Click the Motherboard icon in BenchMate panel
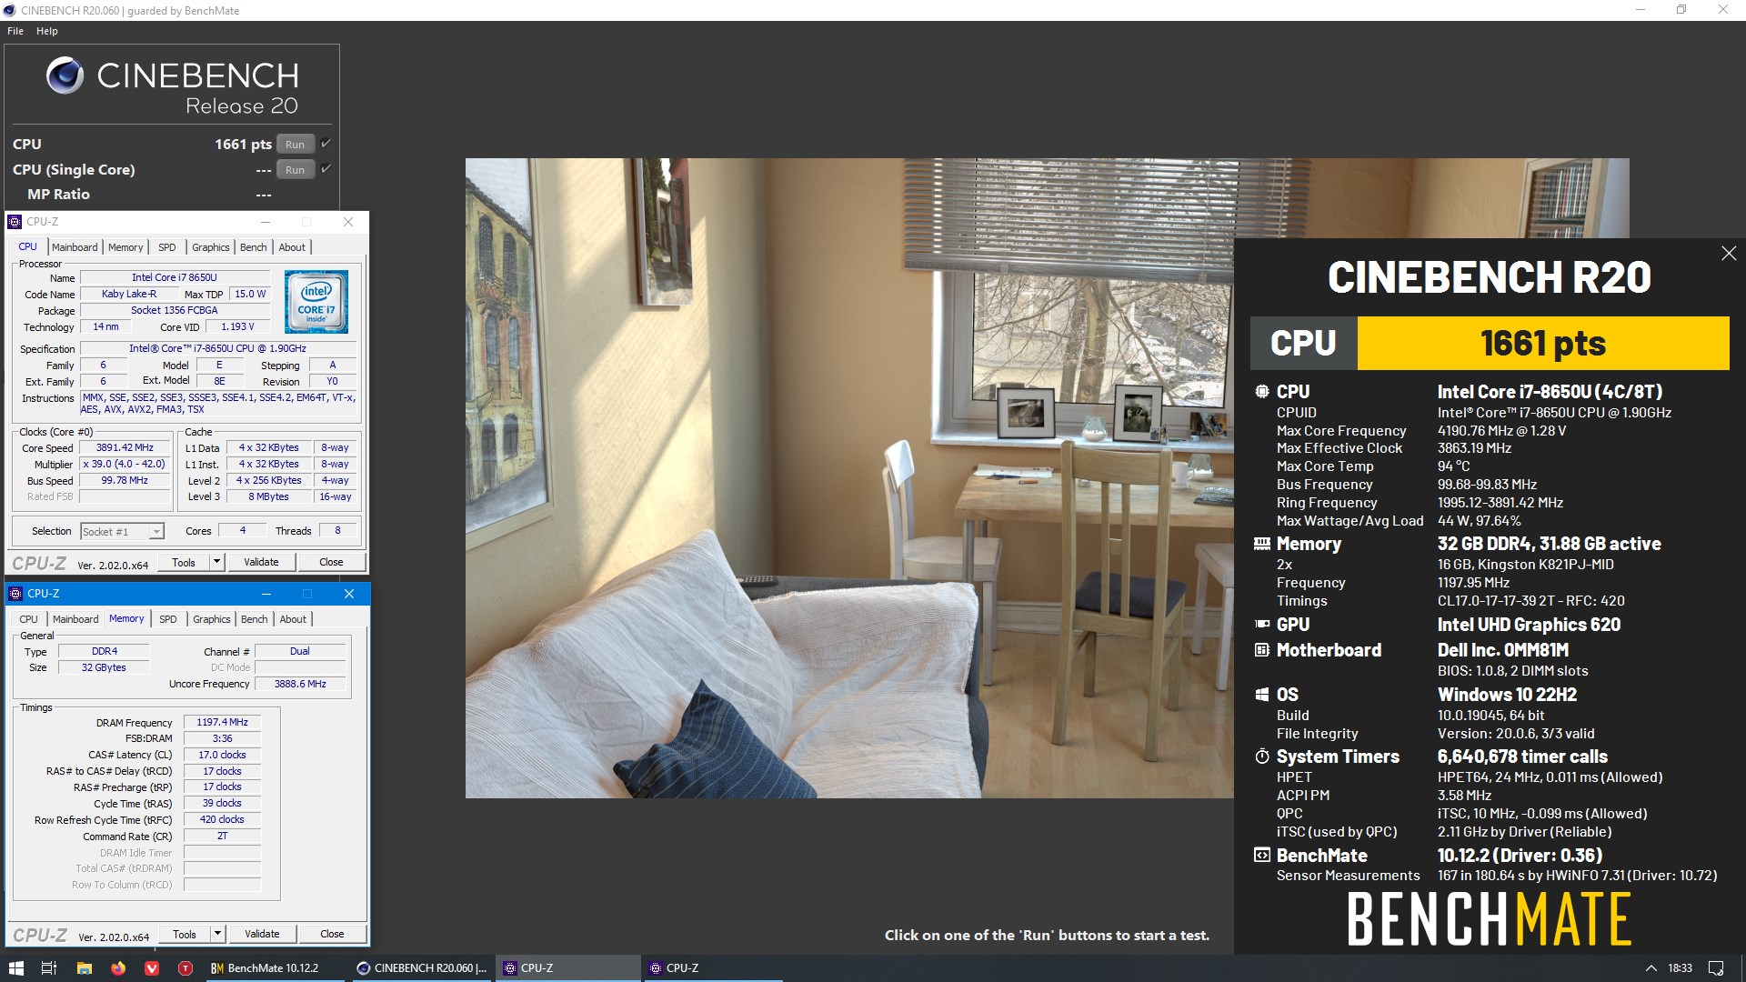Screen dimensions: 1746x982 (x=1262, y=650)
